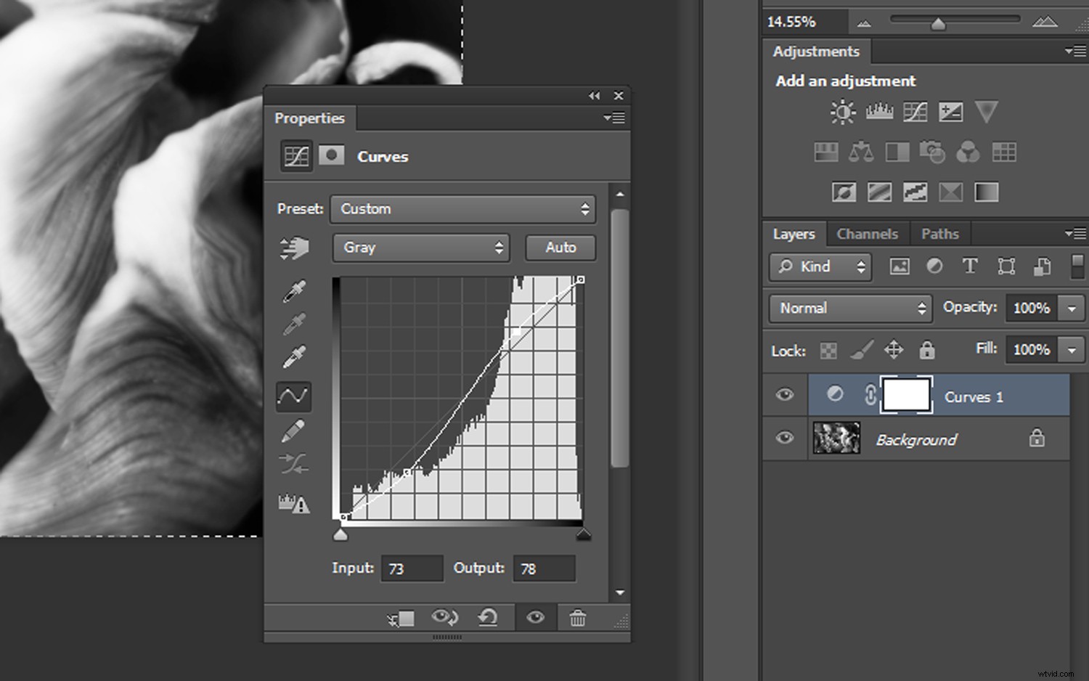Open the Preset dropdown showing Custom
Screen dimensions: 1089x681
[462, 209]
